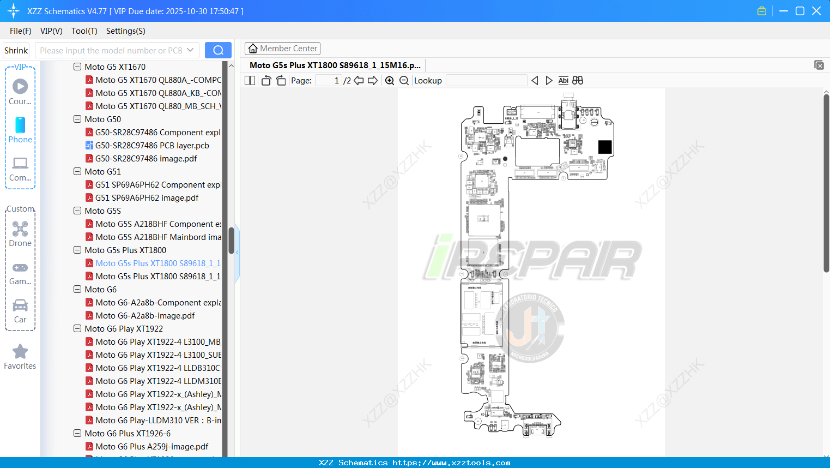Click the Member Center button

point(282,48)
